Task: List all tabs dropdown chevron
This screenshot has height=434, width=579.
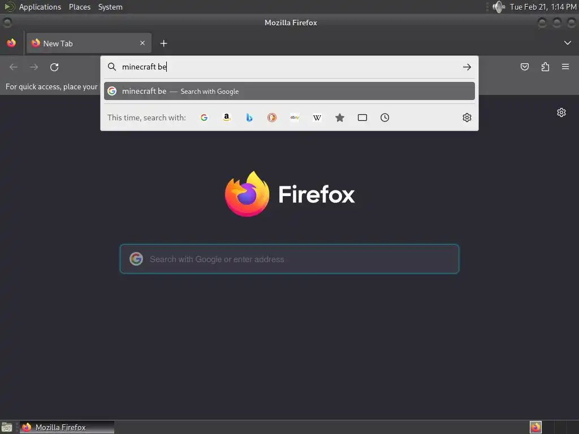Action: (x=568, y=43)
